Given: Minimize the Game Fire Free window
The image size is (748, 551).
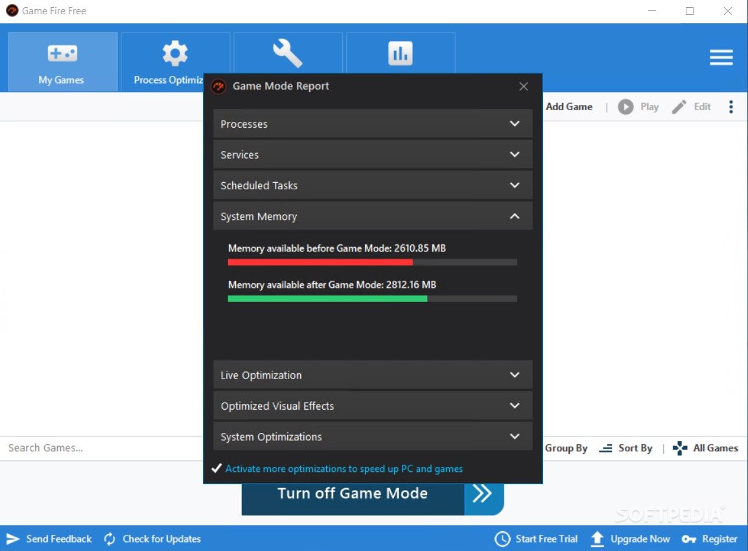Looking at the screenshot, I should (652, 11).
